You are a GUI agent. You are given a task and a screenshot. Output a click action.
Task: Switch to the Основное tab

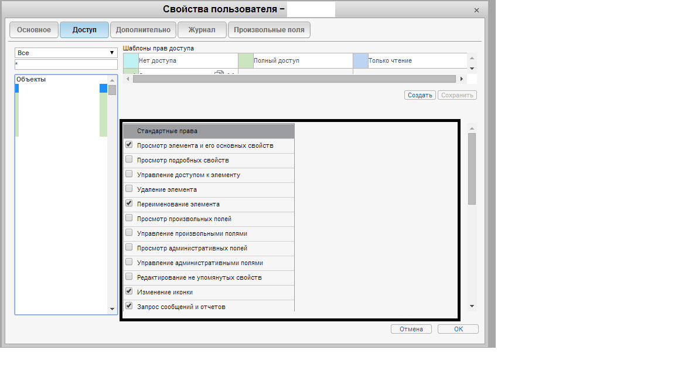click(x=33, y=30)
